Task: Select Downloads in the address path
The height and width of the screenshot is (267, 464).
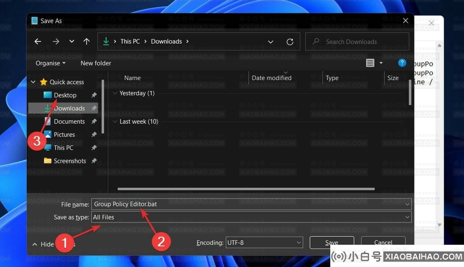Action: click(x=166, y=41)
